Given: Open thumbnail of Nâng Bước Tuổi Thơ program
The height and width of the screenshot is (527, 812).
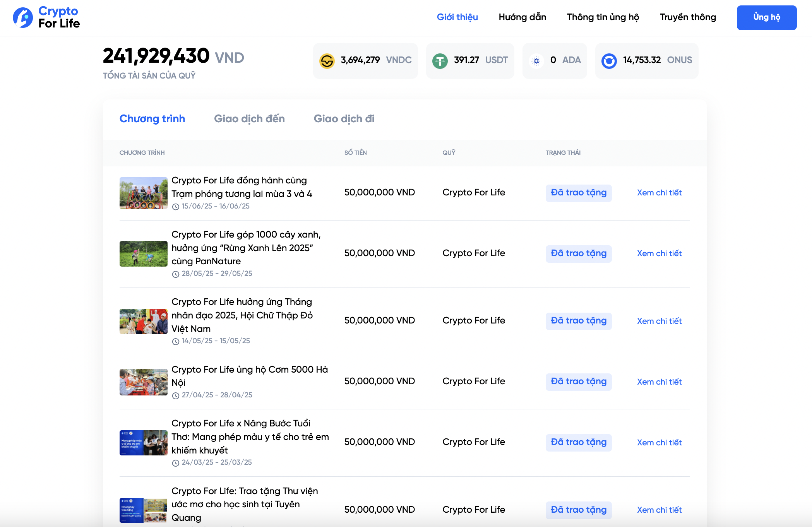Looking at the screenshot, I should [144, 443].
